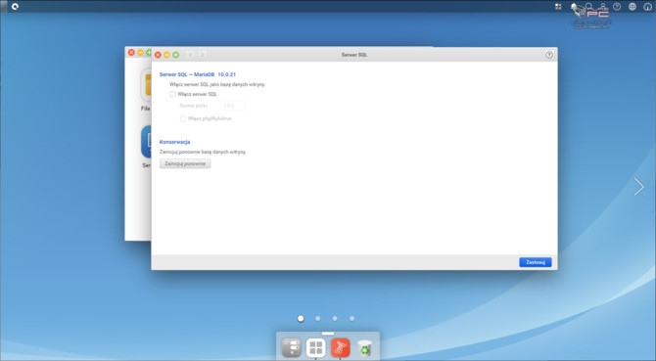
Task: Open the power icon in top bar
Action: point(647,6)
